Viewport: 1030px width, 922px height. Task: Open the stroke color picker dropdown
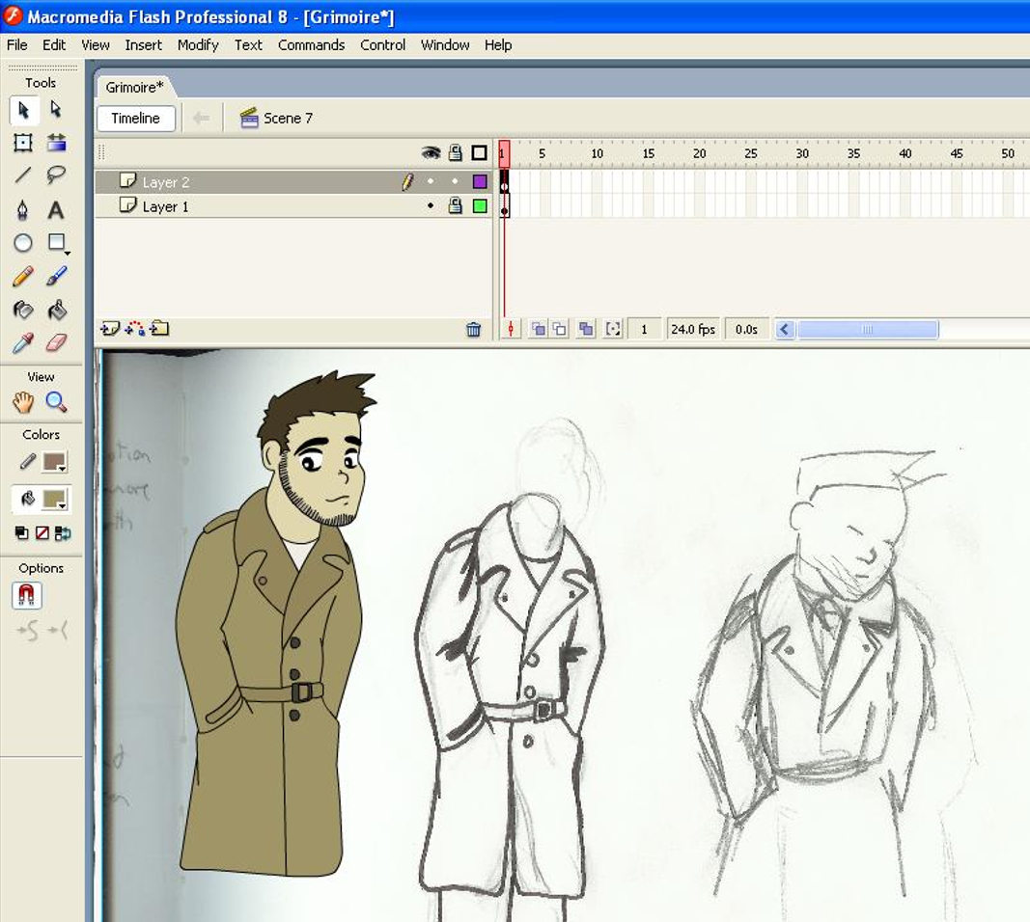point(55,463)
